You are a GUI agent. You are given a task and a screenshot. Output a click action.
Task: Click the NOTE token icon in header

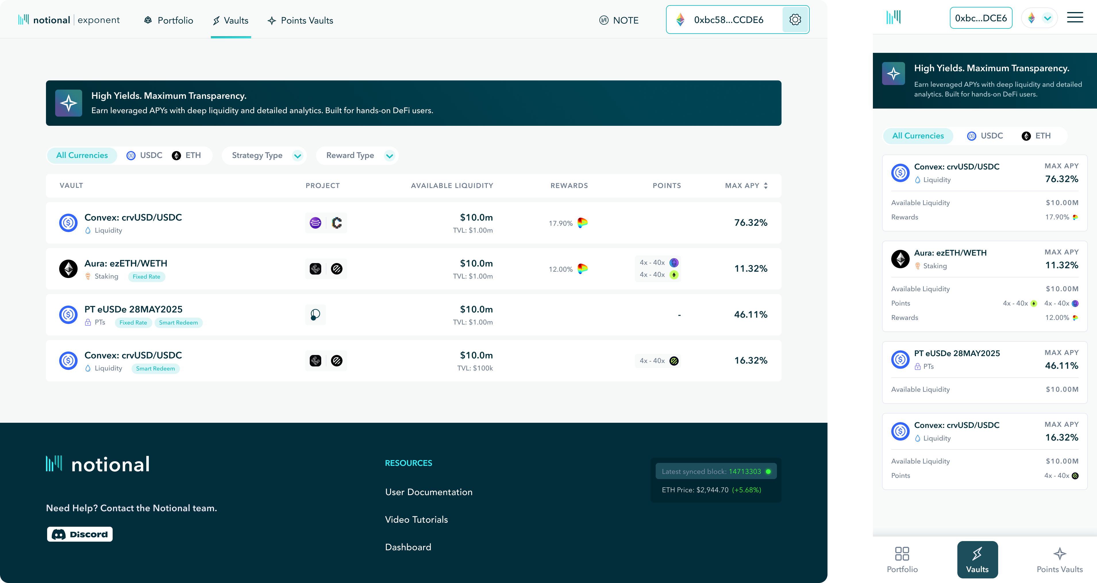(x=603, y=20)
